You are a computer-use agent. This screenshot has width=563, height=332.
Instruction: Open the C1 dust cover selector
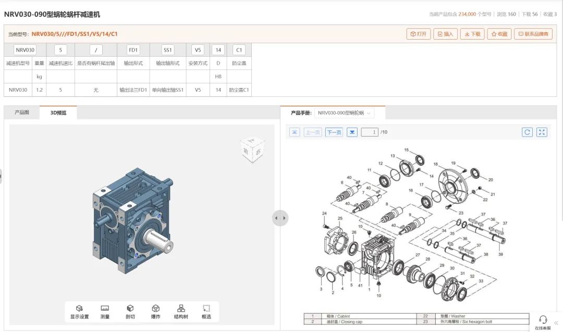coord(239,50)
